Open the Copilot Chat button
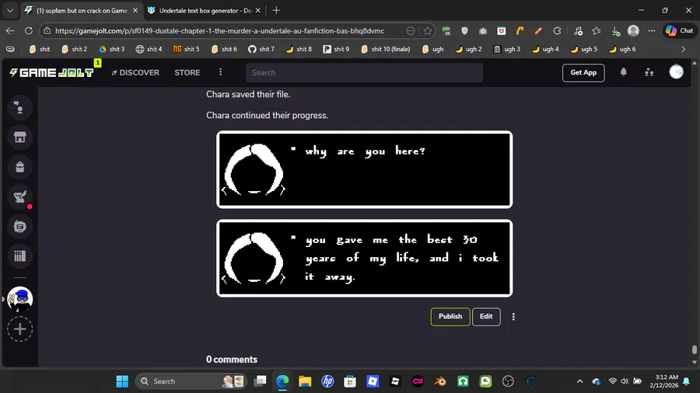The height and width of the screenshot is (393, 700). point(680,31)
